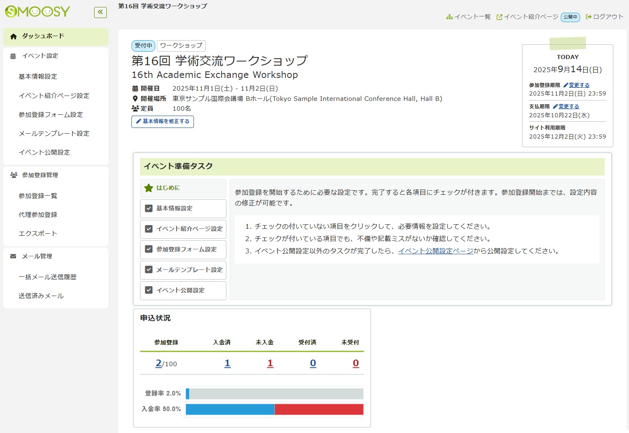Expand the イベント設定 sidebar section
This screenshot has height=433, width=629.
pos(40,56)
